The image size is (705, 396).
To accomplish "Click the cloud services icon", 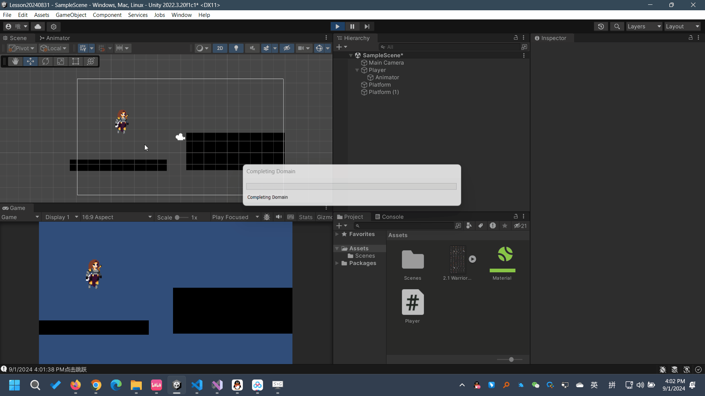I will (x=38, y=26).
